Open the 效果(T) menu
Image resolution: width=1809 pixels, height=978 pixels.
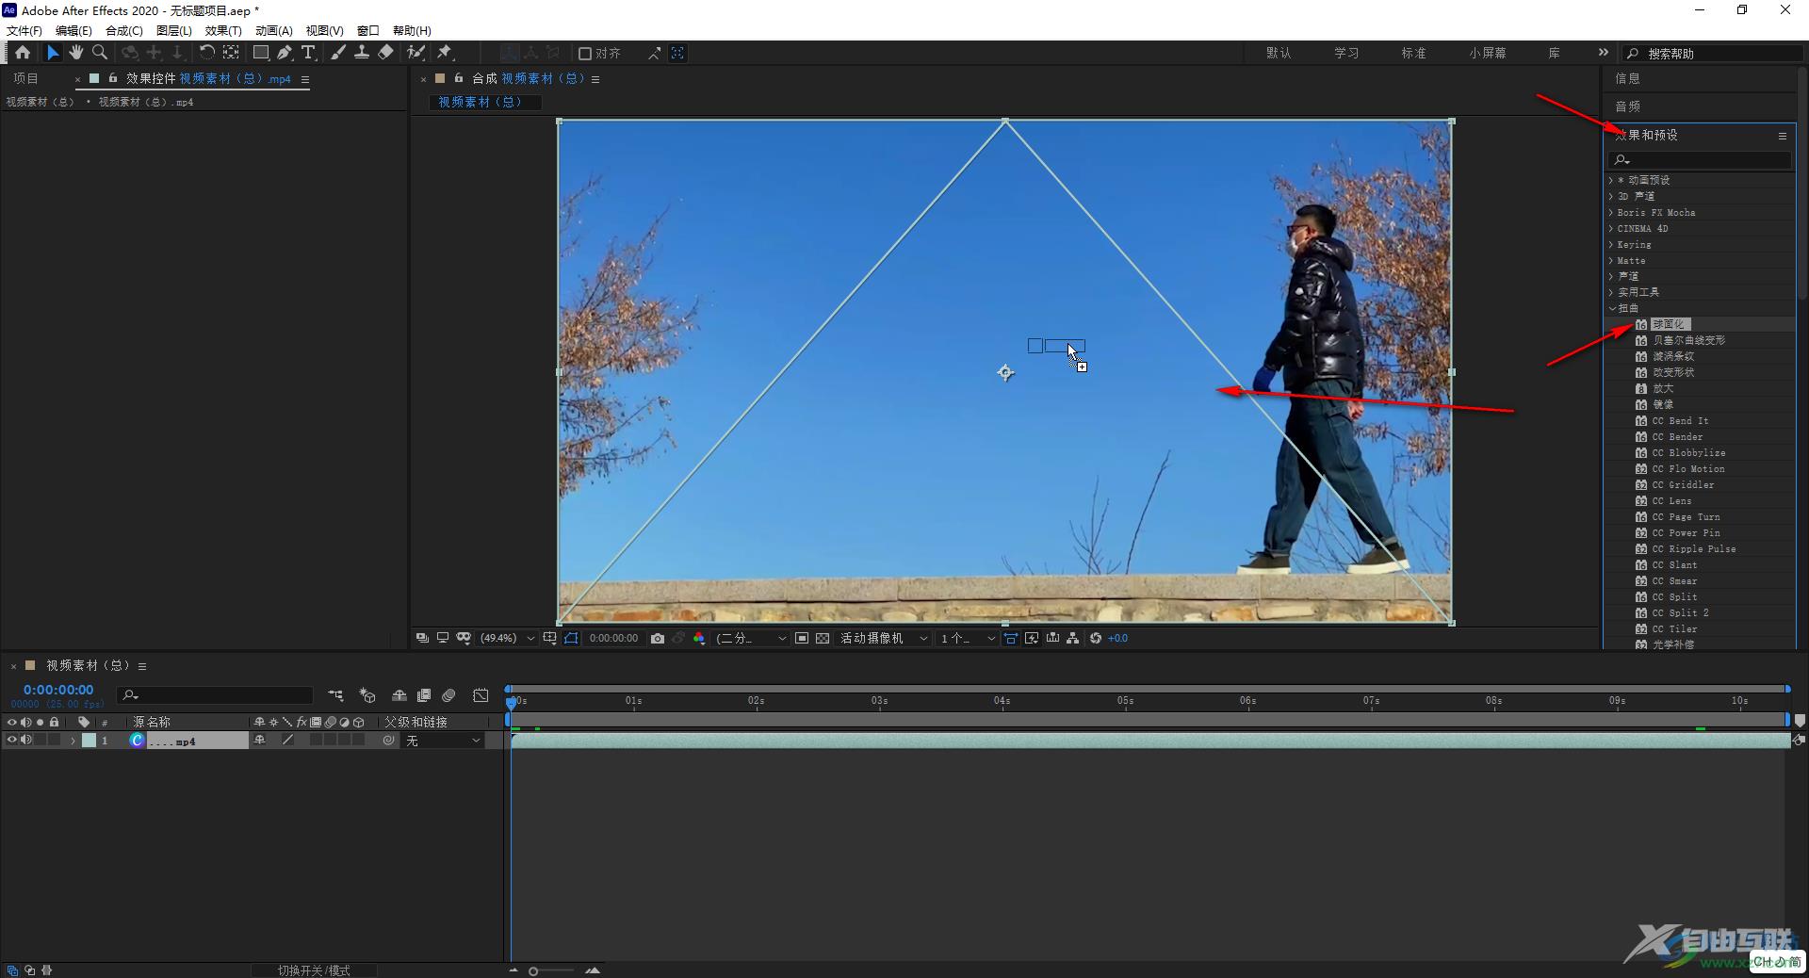point(223,30)
